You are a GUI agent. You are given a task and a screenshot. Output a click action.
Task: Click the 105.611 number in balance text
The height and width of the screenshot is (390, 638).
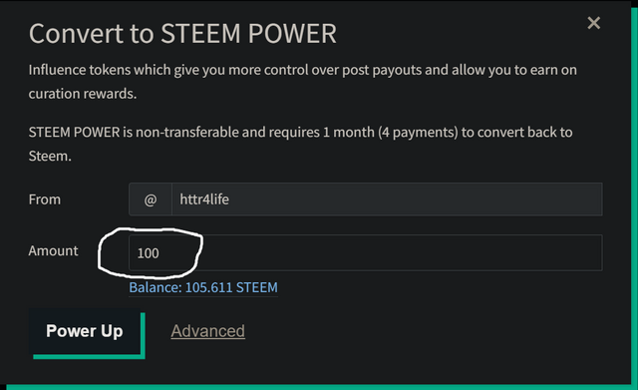[x=208, y=287]
